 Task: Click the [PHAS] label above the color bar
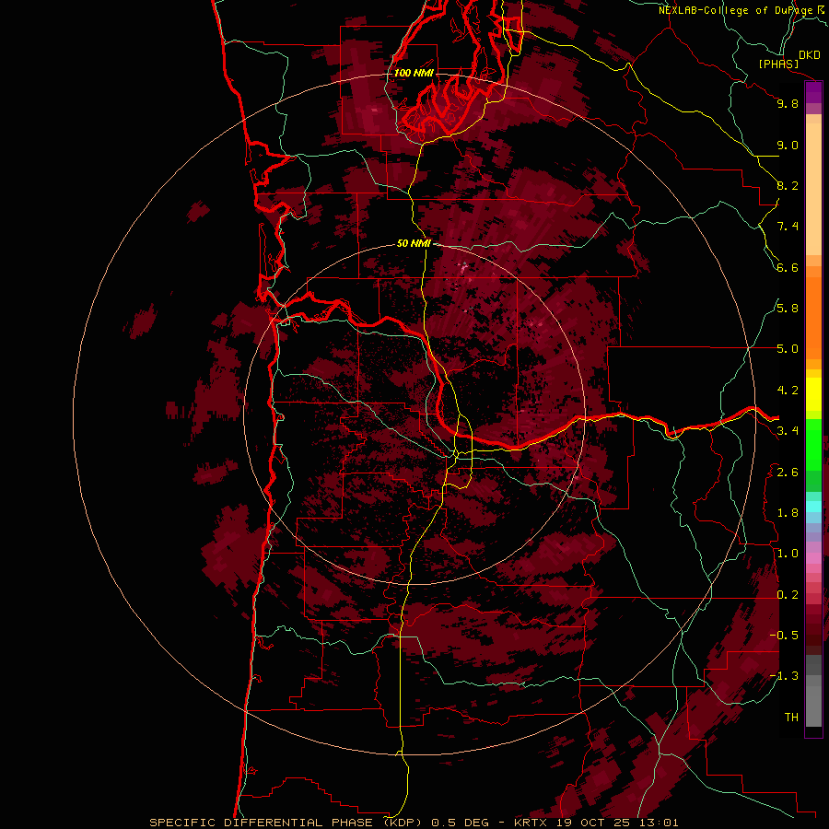pyautogui.click(x=778, y=64)
